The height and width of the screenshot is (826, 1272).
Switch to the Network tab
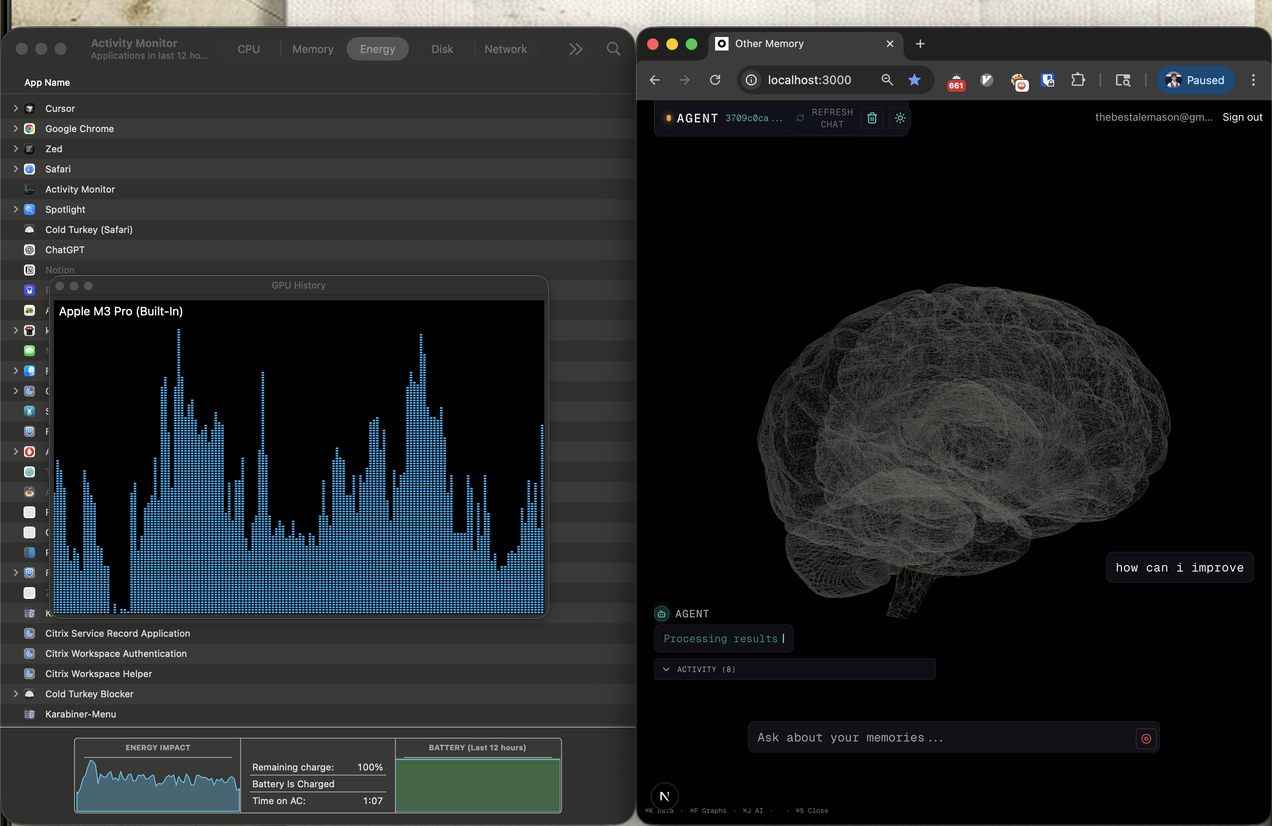505,49
